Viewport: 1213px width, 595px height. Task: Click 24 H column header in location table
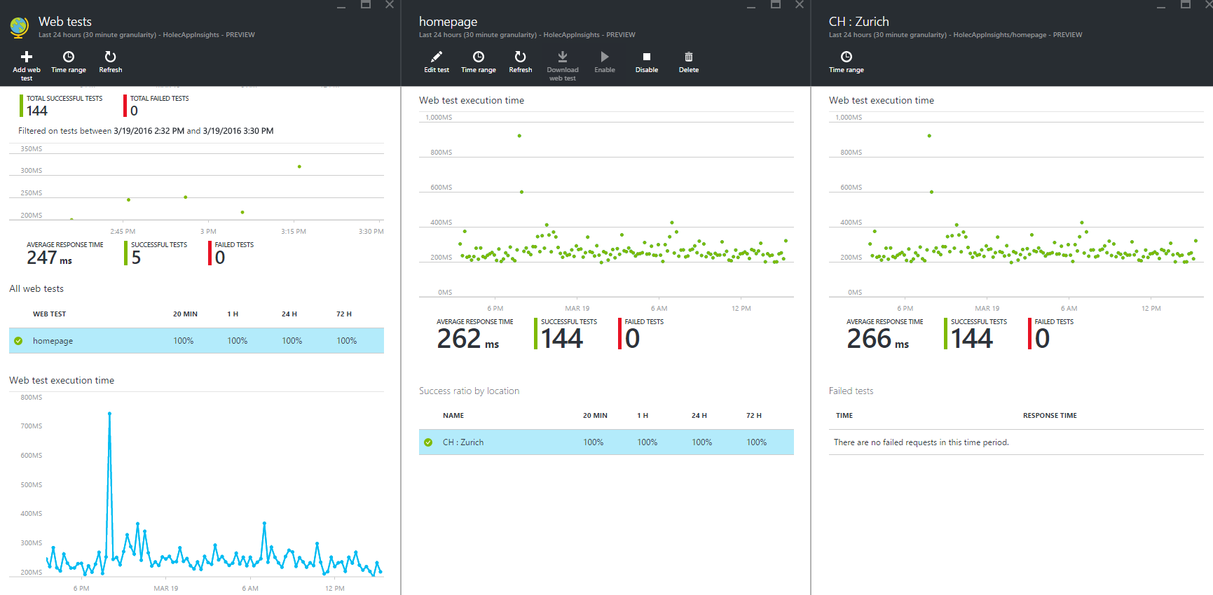[x=699, y=416]
